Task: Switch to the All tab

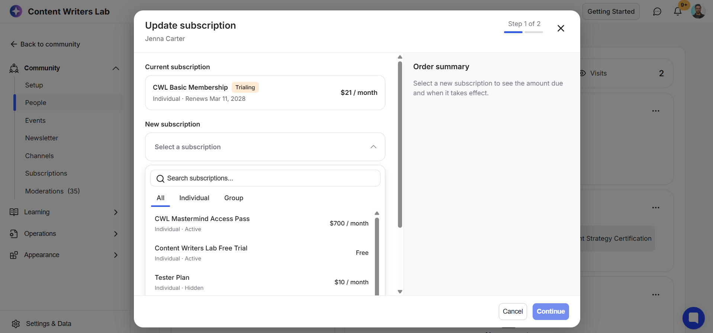Action: pos(161,198)
